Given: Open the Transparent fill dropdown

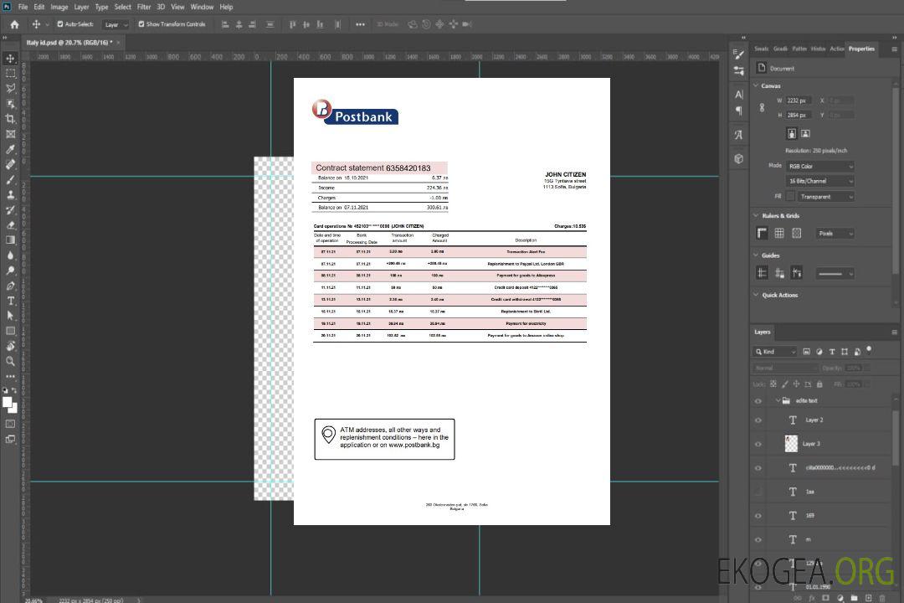Looking at the screenshot, I should (826, 197).
